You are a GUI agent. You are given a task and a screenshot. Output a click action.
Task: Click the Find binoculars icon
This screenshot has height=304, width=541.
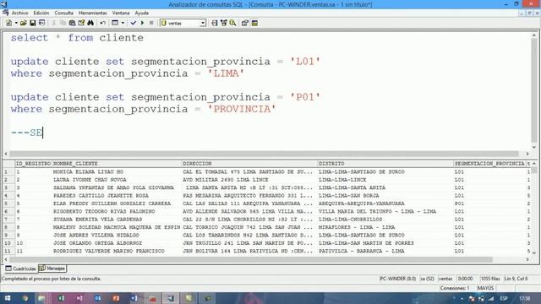[x=90, y=23]
